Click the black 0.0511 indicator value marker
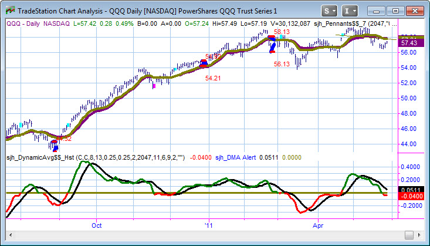 tap(411, 190)
